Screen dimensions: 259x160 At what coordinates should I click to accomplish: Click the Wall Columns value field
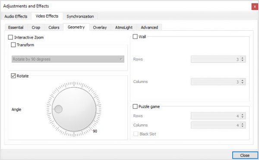click(218, 82)
